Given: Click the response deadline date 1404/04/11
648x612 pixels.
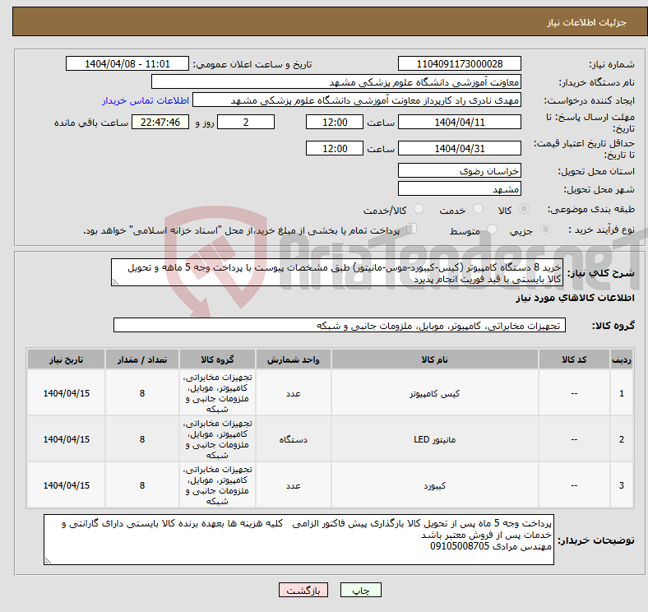Looking at the screenshot, I should tap(459, 122).
